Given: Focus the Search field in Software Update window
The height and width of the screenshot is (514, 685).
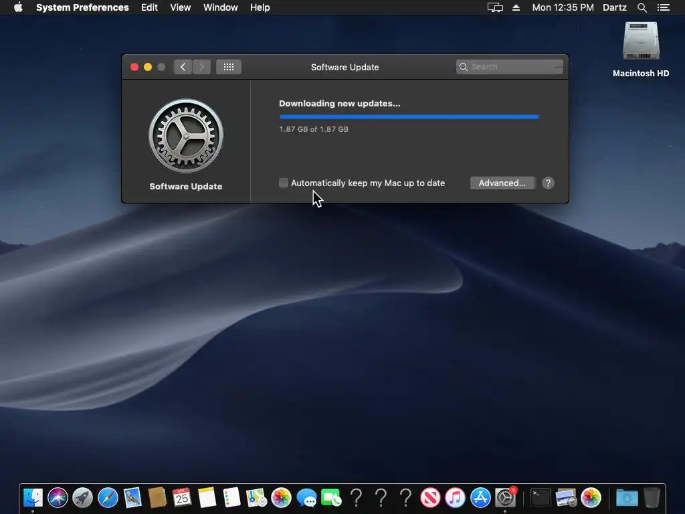Looking at the screenshot, I should tap(509, 67).
